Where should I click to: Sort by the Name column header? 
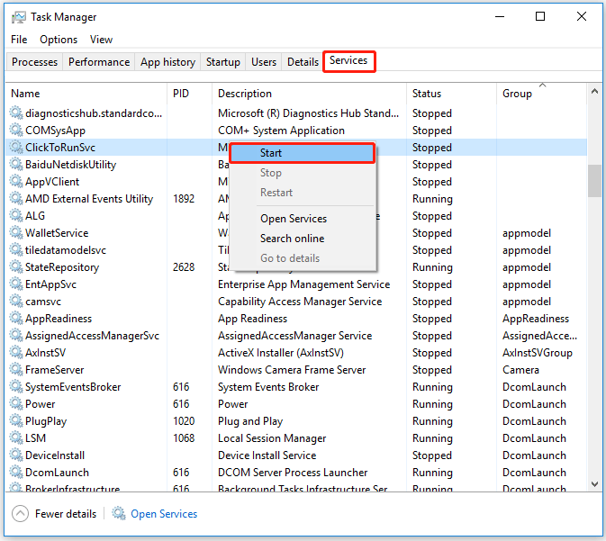click(x=86, y=94)
